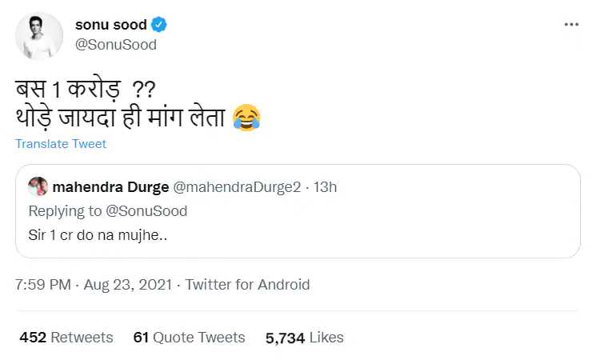
Task: Open quoted tweet text 'Sir 1 cr do na mujhe..'
Action: (x=98, y=235)
